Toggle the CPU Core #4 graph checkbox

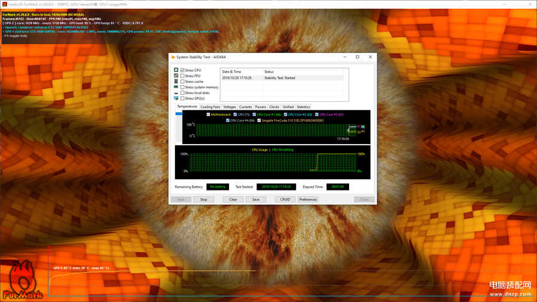tap(228, 120)
